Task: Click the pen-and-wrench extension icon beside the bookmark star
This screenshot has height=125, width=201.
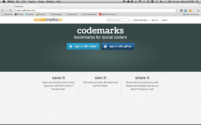Action: coord(181,10)
